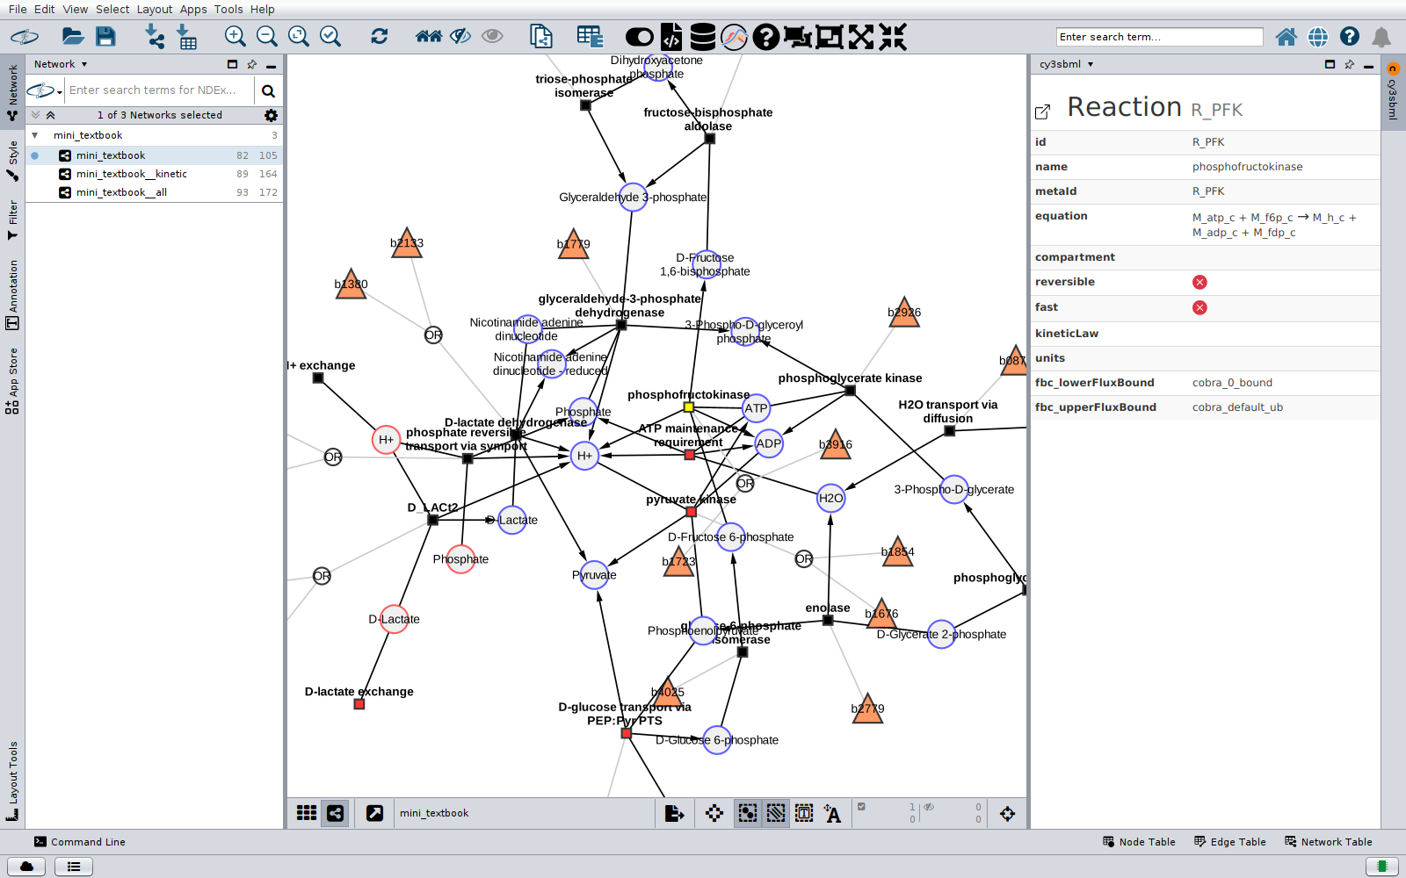Open network panel options gear menu
Viewport: 1406px width, 878px height.
(x=271, y=115)
